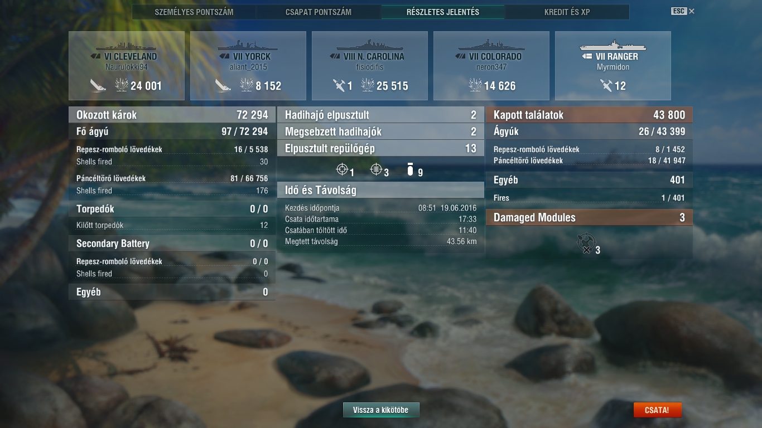Screen dimensions: 762x428
Task: Click the damaged module icon under Damaged Modules
Action: 585,244
